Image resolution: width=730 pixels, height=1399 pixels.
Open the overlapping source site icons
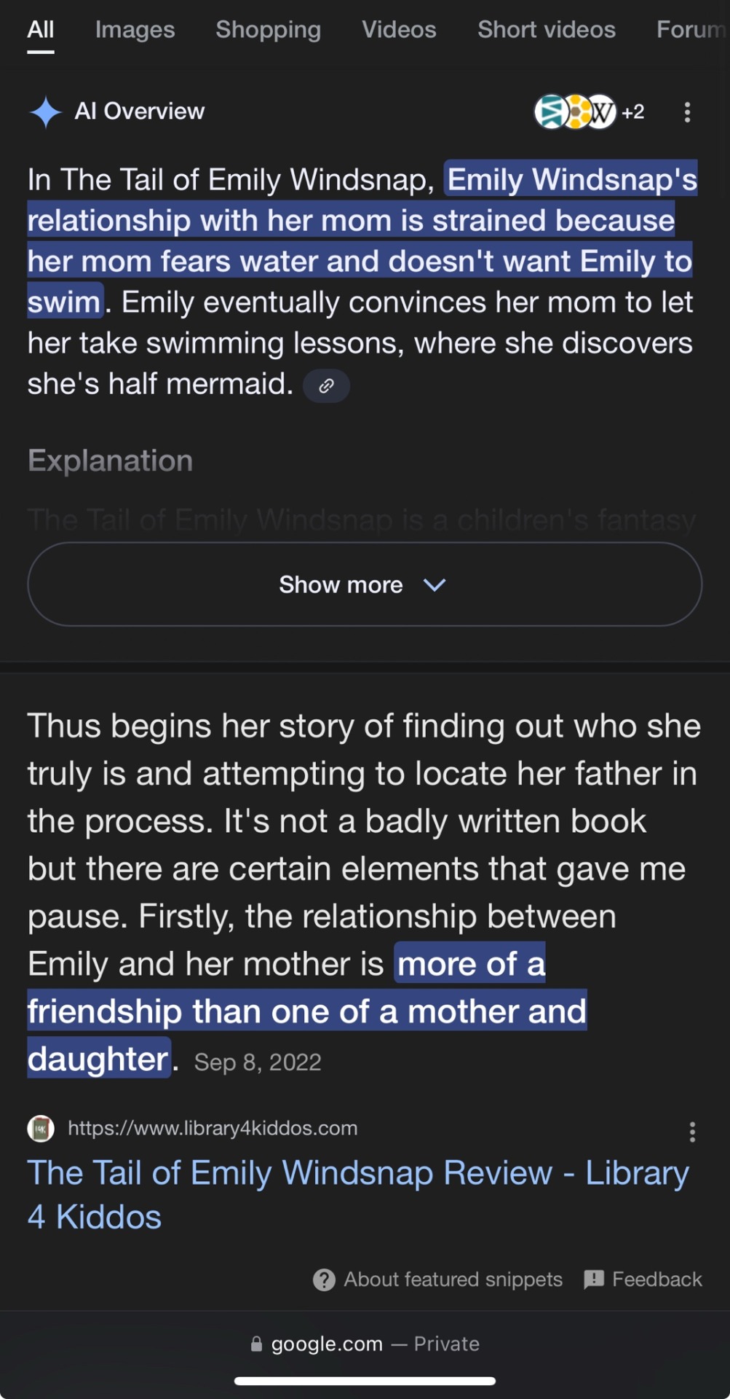(575, 112)
